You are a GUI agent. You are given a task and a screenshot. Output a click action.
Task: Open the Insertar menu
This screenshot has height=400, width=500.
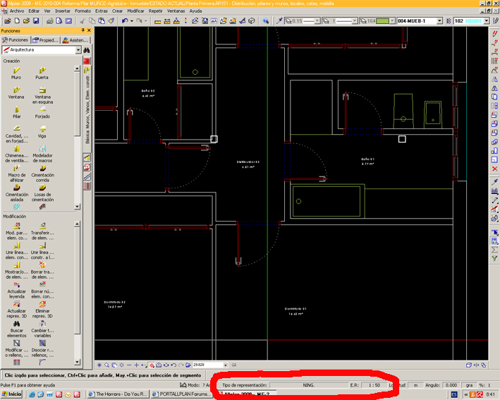pos(63,11)
